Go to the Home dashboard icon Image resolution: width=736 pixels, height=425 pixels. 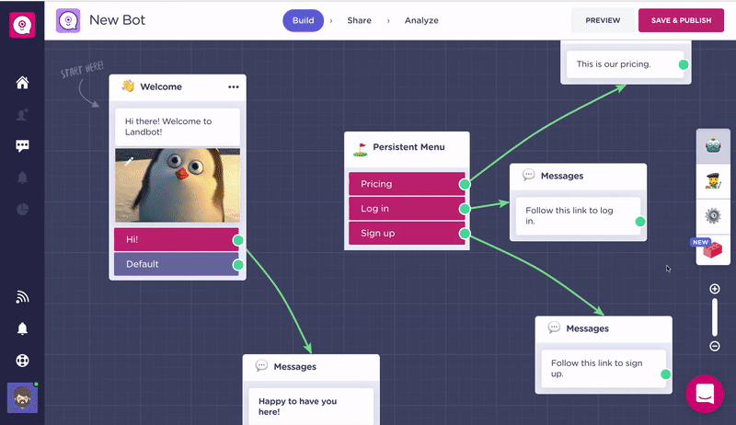coord(22,83)
